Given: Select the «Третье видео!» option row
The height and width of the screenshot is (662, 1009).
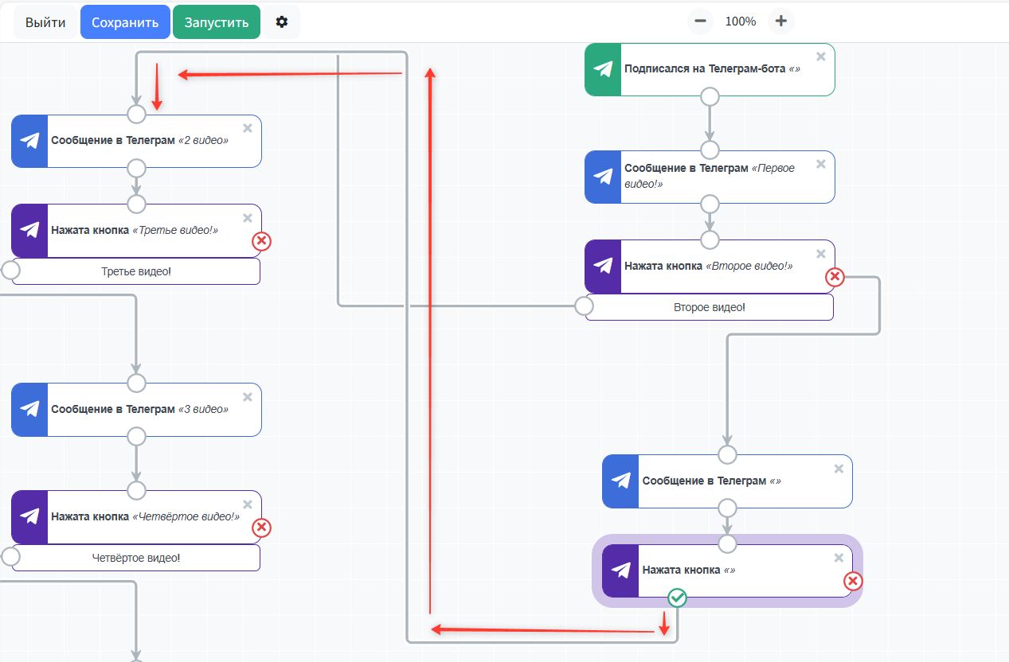Looking at the screenshot, I should click(x=136, y=271).
